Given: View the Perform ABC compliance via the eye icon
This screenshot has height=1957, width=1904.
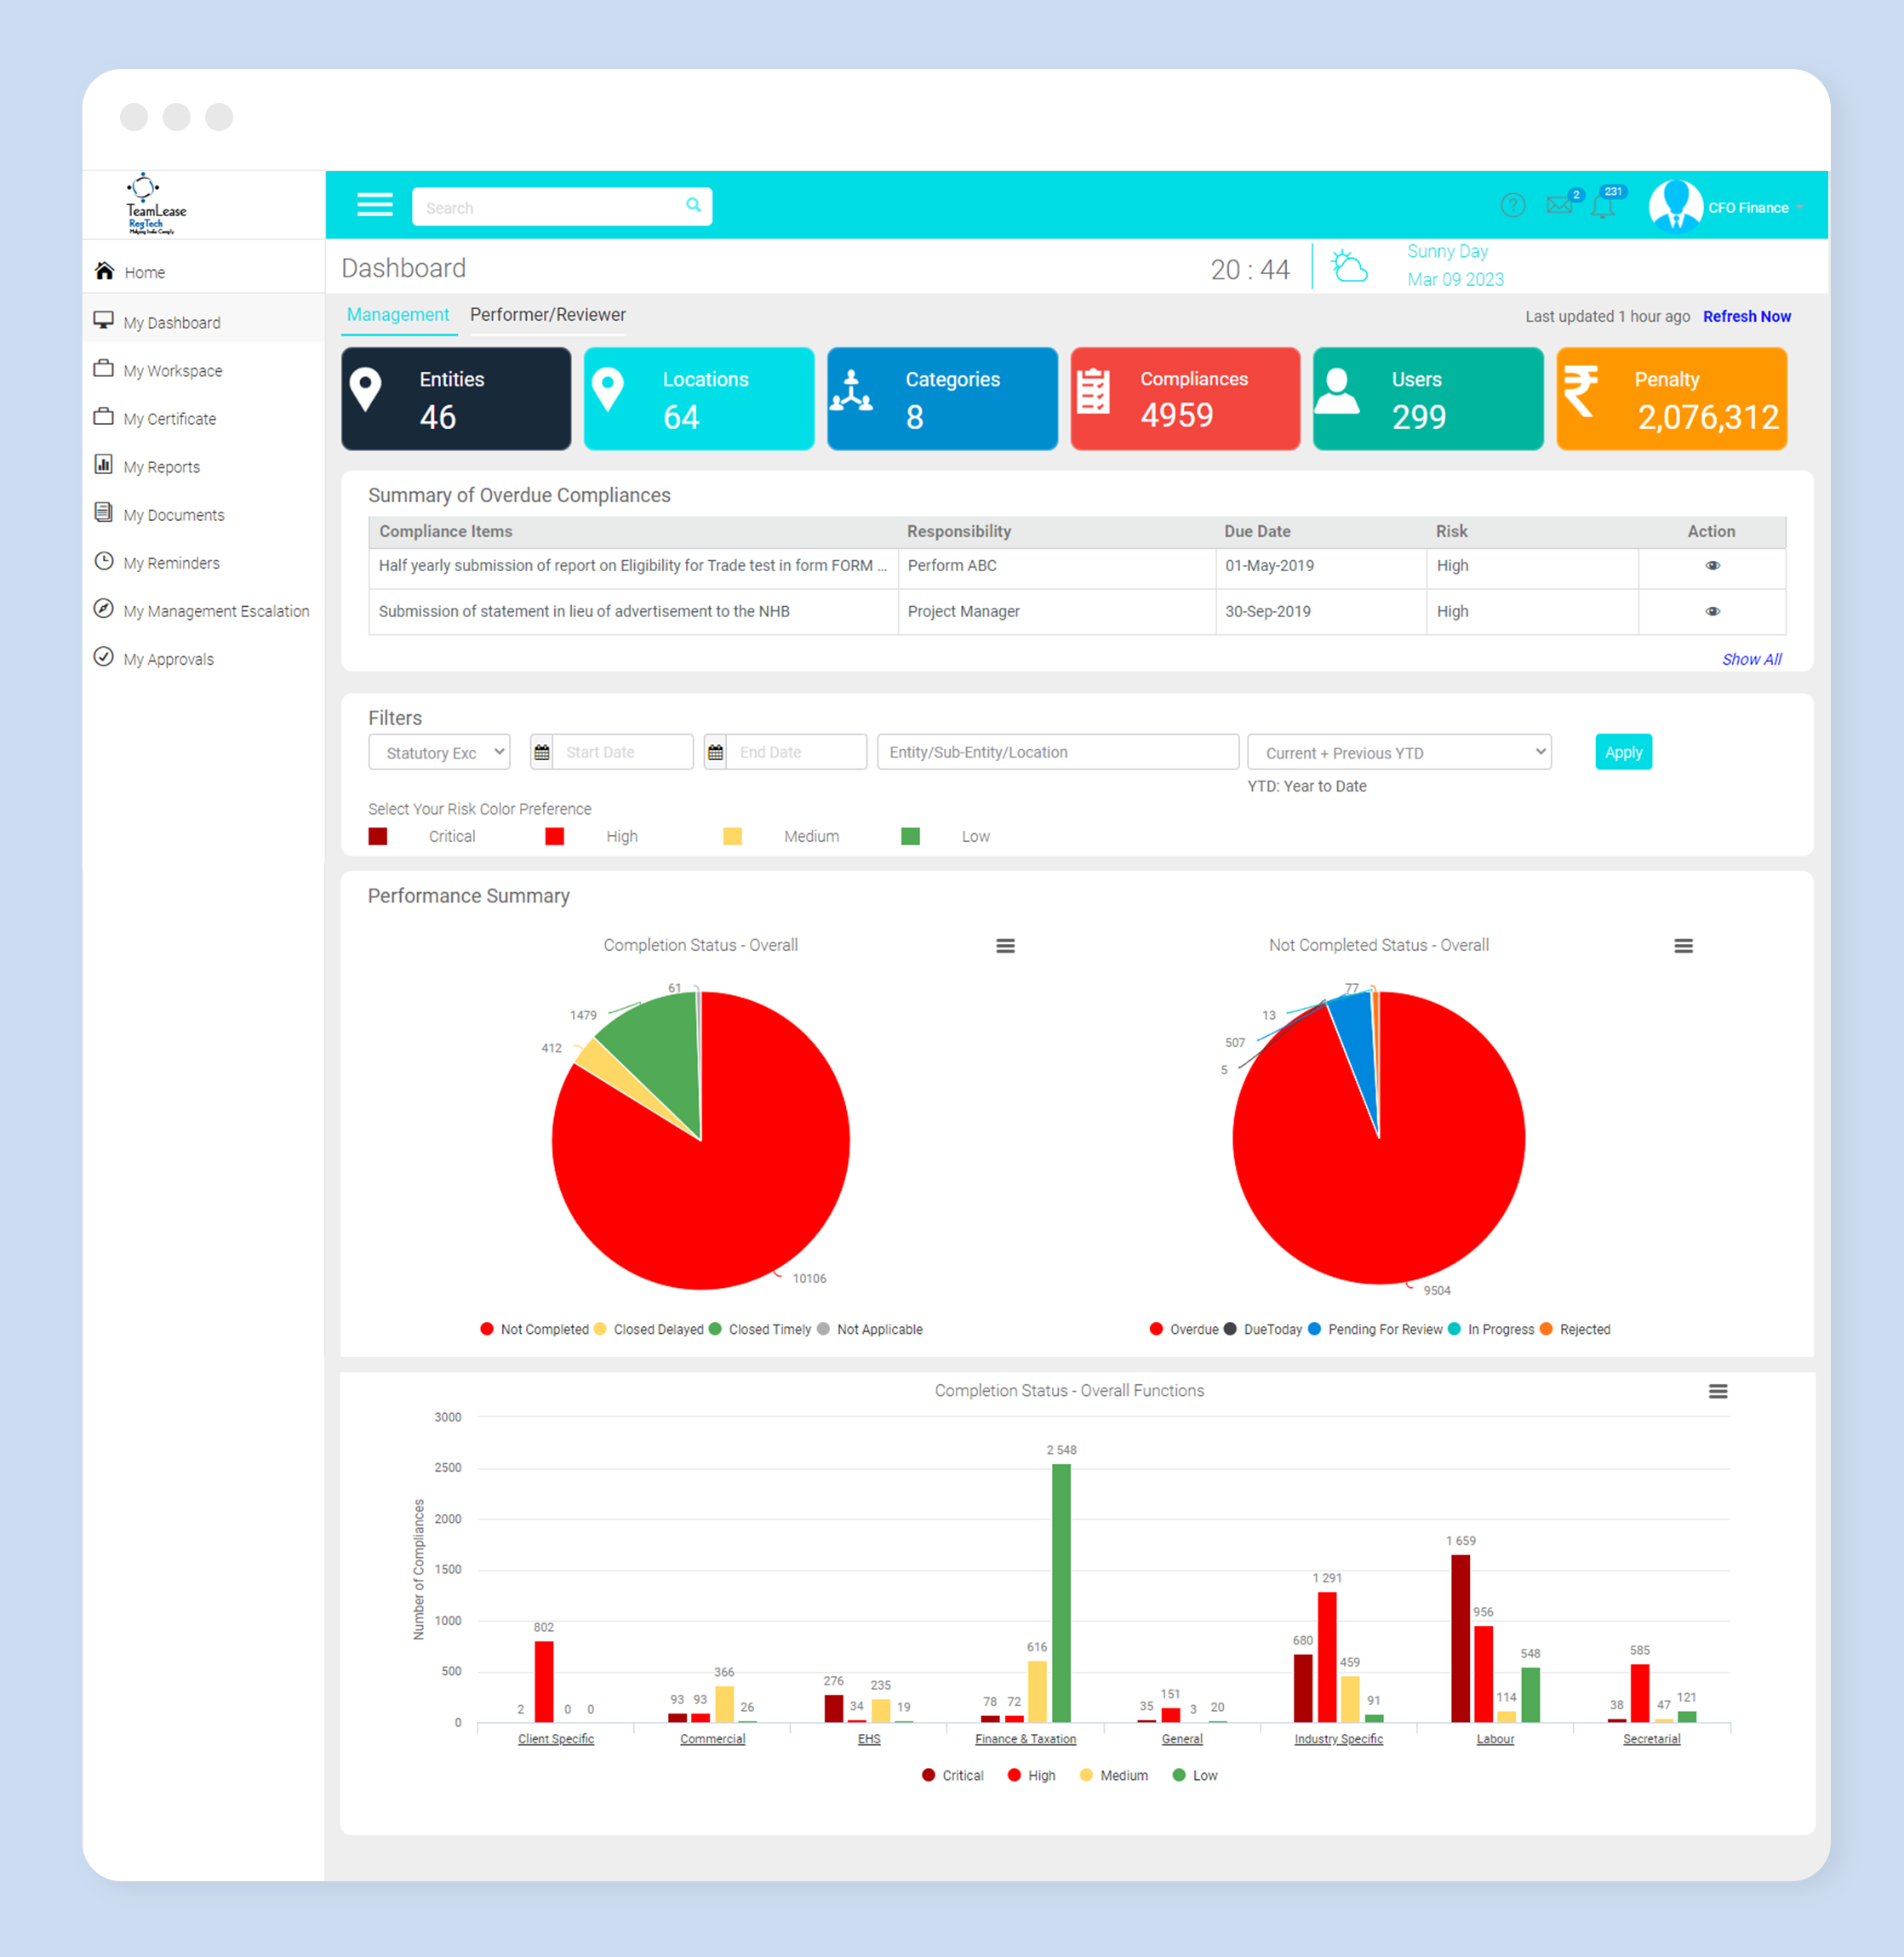Looking at the screenshot, I should (x=1712, y=566).
